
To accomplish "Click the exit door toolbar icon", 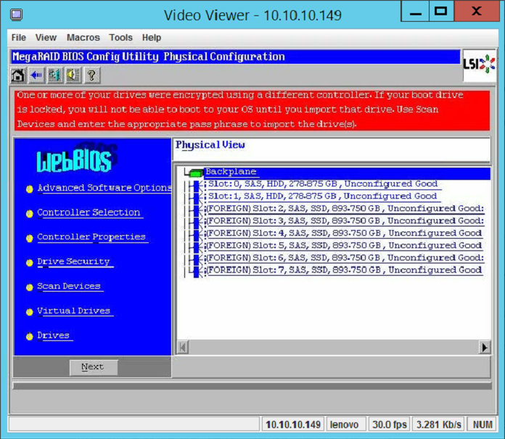I will pyautogui.click(x=55, y=75).
